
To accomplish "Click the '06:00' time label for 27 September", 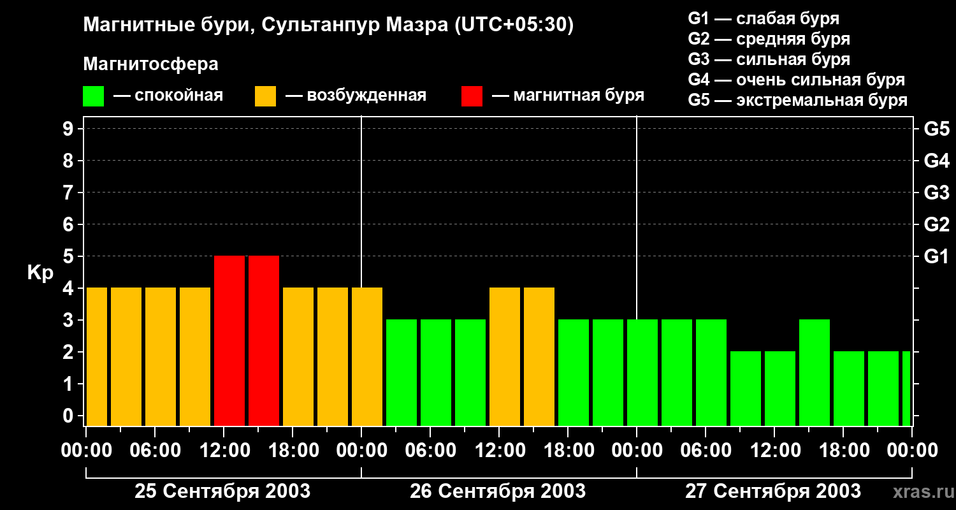I will (706, 451).
